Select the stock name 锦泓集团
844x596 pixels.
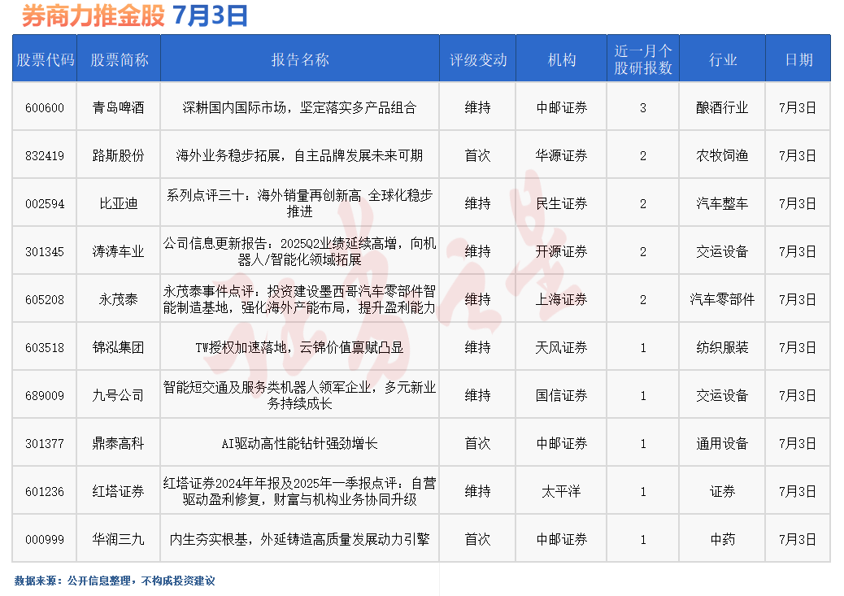[119, 347]
